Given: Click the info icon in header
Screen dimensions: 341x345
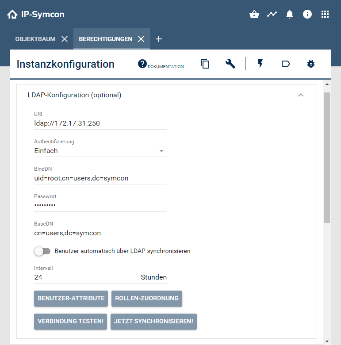Looking at the screenshot, I should pyautogui.click(x=307, y=15).
